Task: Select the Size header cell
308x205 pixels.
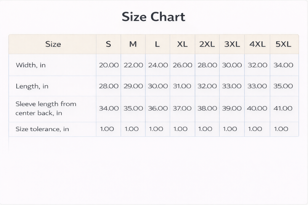Action: pyautogui.click(x=53, y=44)
